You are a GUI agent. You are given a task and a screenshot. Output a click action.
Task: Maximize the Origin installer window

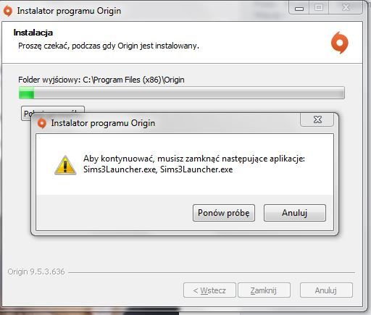tap(319, 8)
